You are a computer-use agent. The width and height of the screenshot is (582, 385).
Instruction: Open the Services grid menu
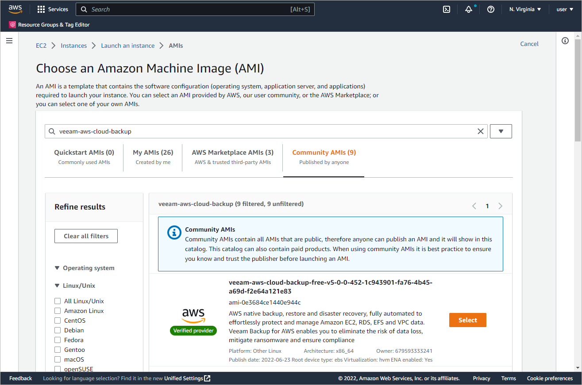[x=53, y=9]
